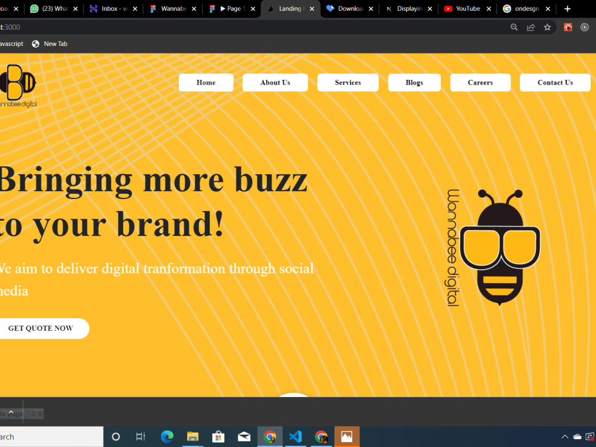Open the New Tab bookmark
The width and height of the screenshot is (596, 447).
(49, 44)
